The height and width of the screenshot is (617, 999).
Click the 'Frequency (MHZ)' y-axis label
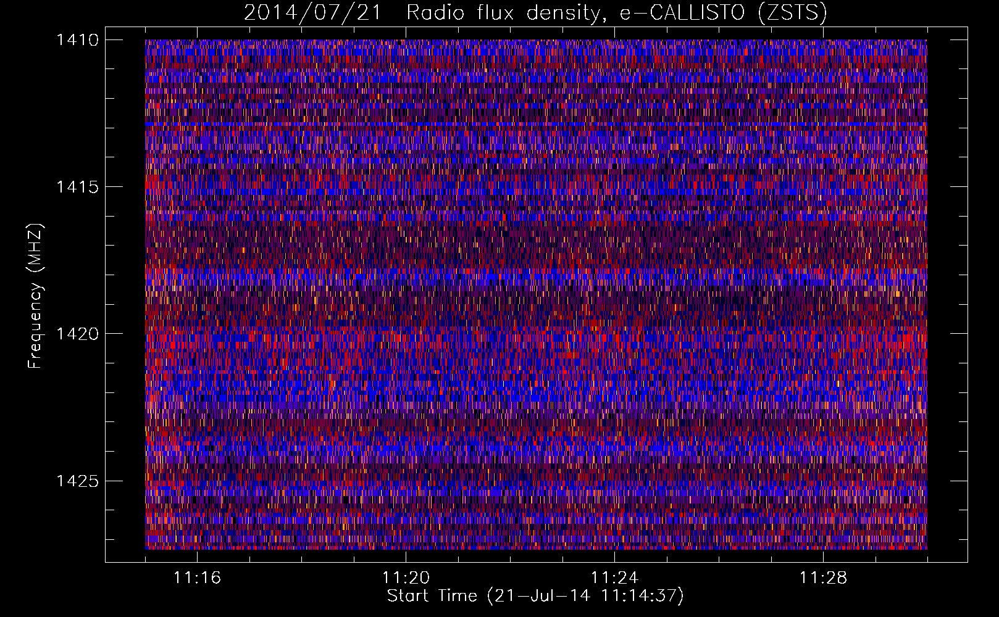pyautogui.click(x=36, y=296)
